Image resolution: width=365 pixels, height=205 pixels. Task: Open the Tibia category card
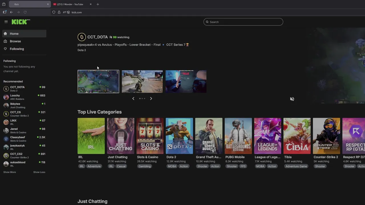pyautogui.click(x=297, y=136)
